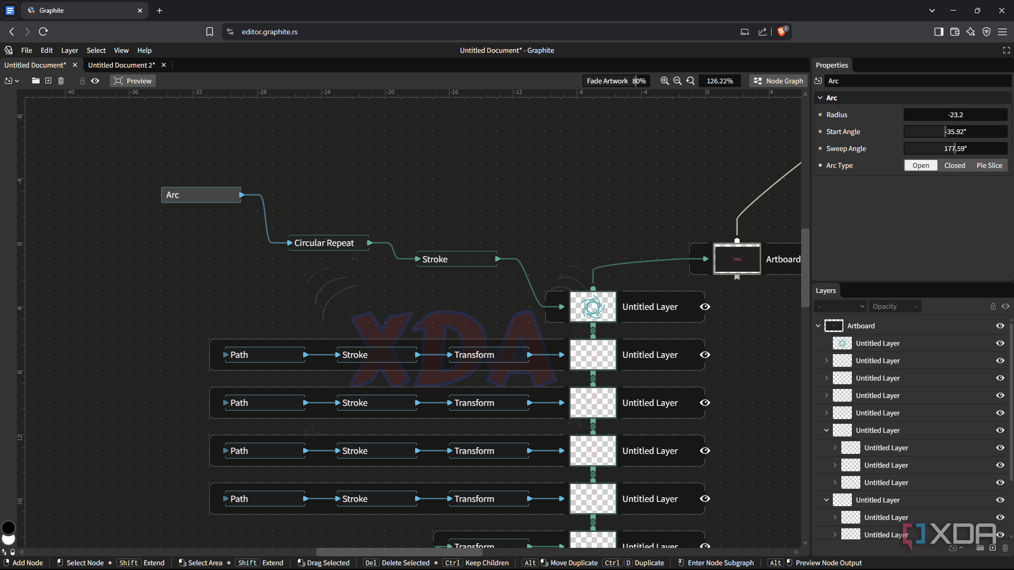The width and height of the screenshot is (1014, 570).
Task: Collapse the Artboard tree in Layers panel
Action: (x=818, y=326)
